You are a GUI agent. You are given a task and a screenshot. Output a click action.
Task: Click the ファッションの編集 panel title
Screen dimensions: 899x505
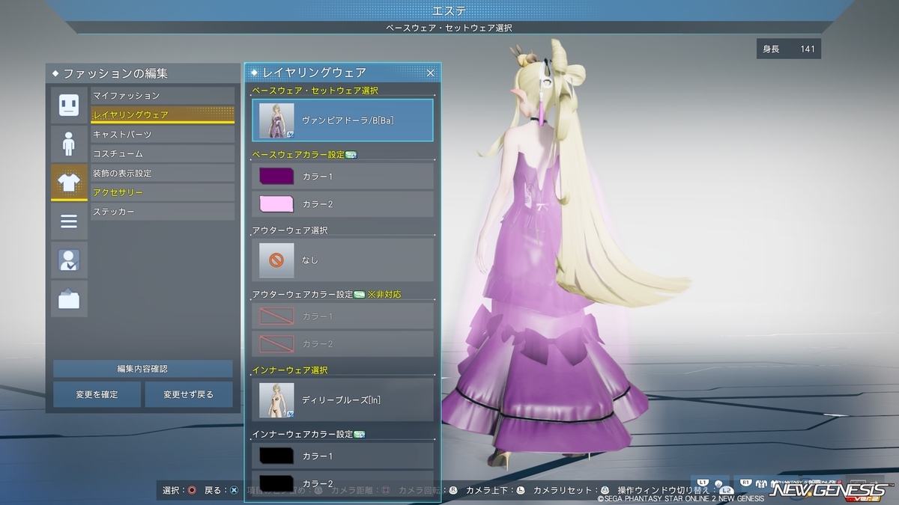(115, 73)
